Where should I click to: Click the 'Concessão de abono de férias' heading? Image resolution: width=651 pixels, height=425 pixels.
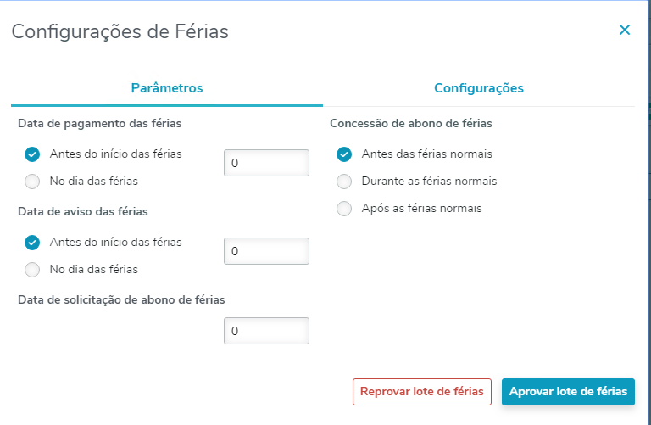click(411, 124)
